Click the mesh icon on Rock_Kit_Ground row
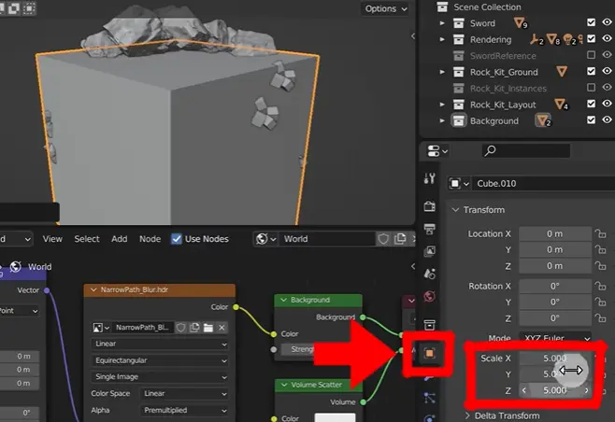Image resolution: width=615 pixels, height=422 pixels. (562, 72)
